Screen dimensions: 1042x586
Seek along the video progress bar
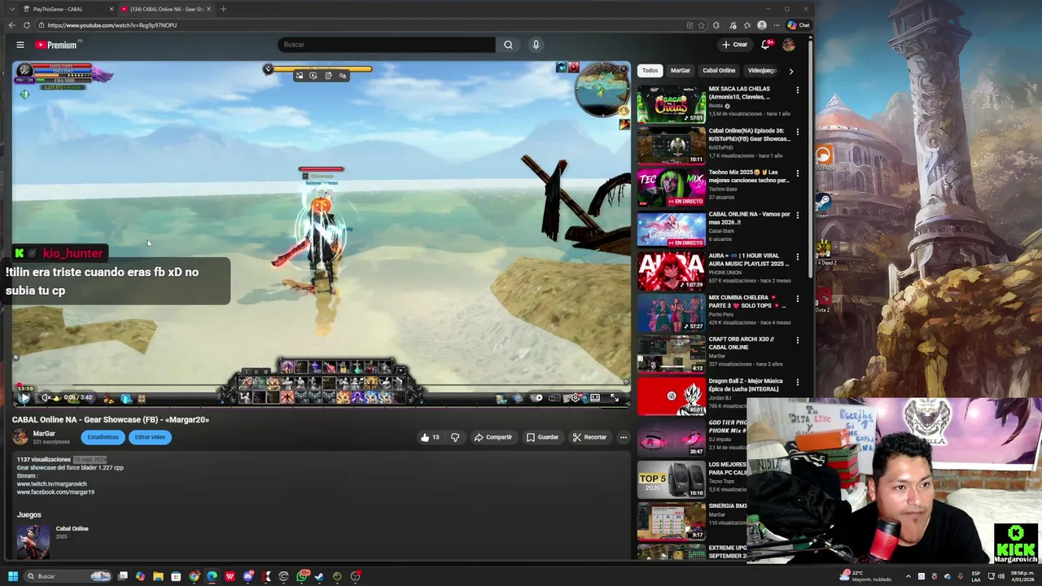pyautogui.click(x=322, y=387)
